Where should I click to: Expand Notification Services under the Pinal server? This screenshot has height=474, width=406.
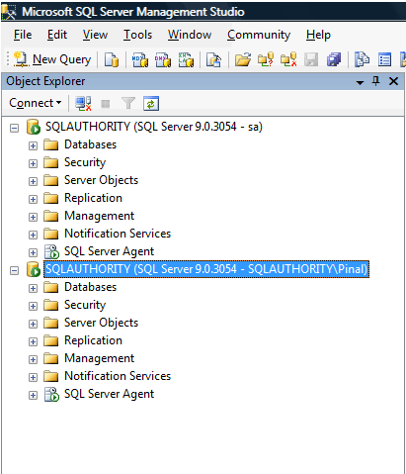33,377
